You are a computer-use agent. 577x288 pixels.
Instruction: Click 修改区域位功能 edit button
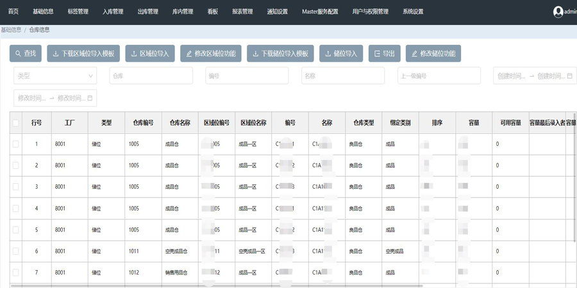coord(211,54)
